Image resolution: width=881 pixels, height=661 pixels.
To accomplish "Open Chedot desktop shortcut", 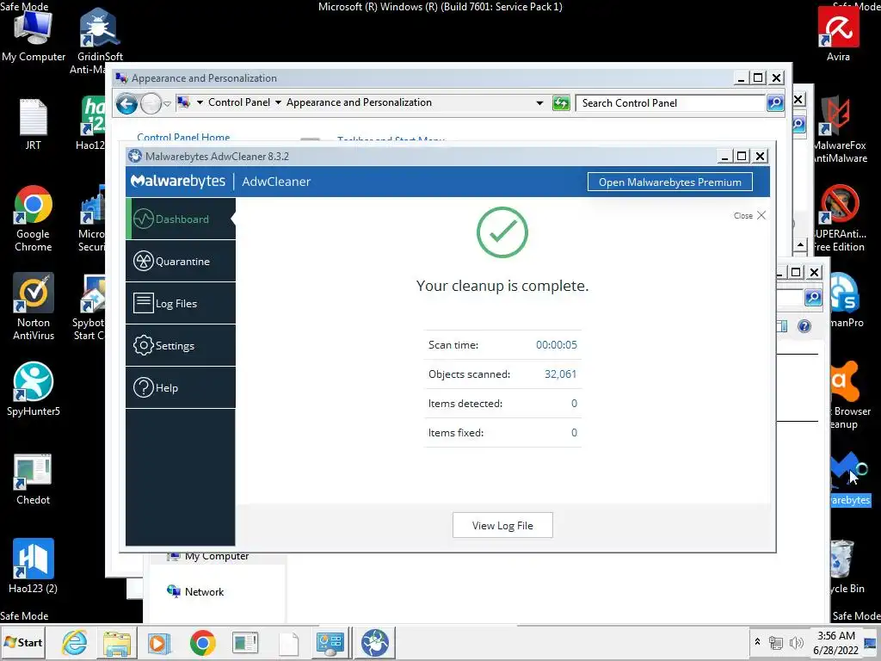I will click(x=34, y=479).
